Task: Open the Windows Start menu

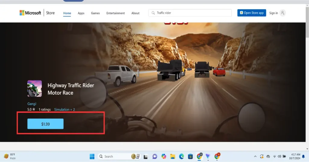Action: click(x=92, y=157)
